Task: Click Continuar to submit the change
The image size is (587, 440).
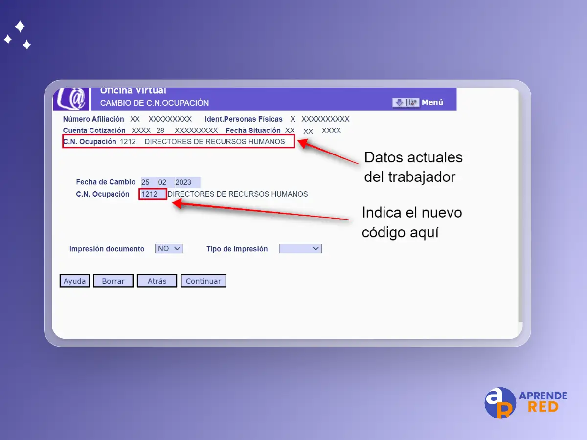Action: click(203, 281)
